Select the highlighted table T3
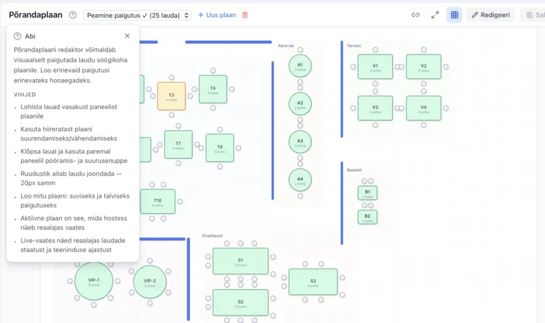545x323 pixels. (172, 96)
